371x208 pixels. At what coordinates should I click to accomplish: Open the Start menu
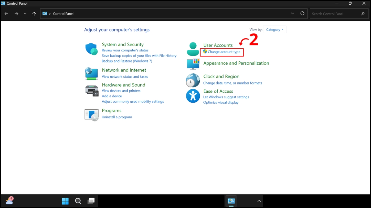coord(65,201)
